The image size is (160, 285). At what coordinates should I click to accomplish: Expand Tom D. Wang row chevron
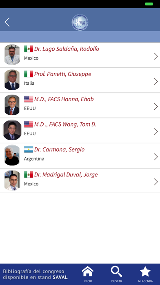pos(156,132)
